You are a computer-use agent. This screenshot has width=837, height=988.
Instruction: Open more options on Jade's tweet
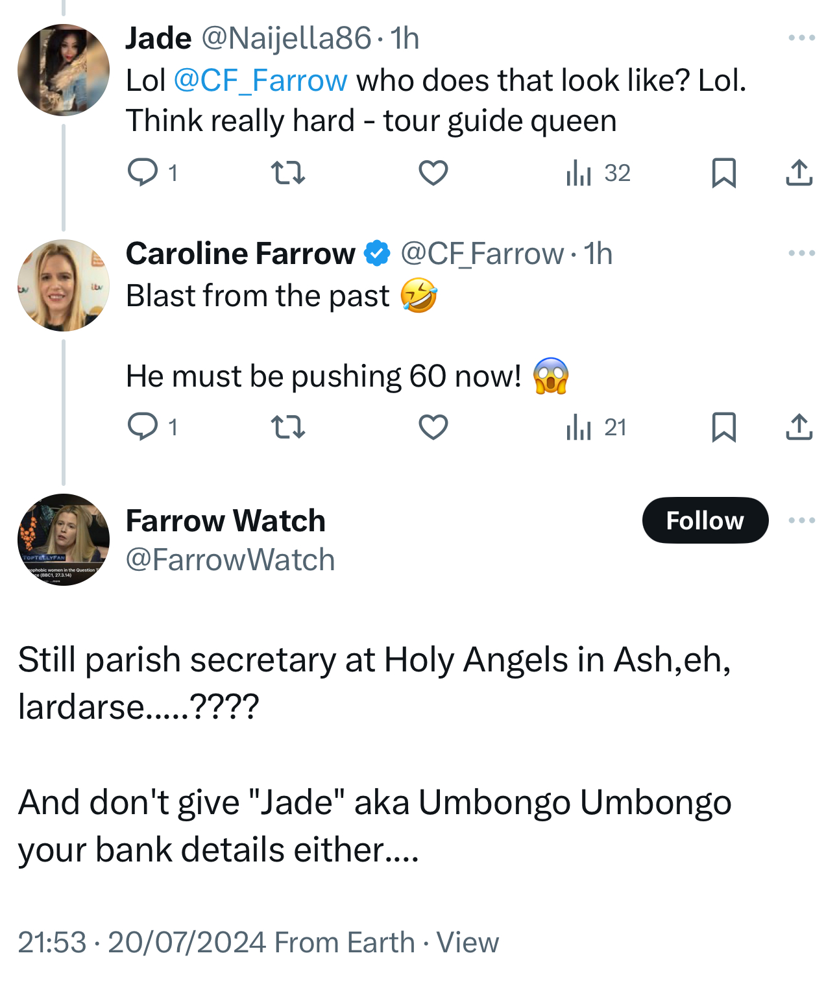[x=801, y=38]
